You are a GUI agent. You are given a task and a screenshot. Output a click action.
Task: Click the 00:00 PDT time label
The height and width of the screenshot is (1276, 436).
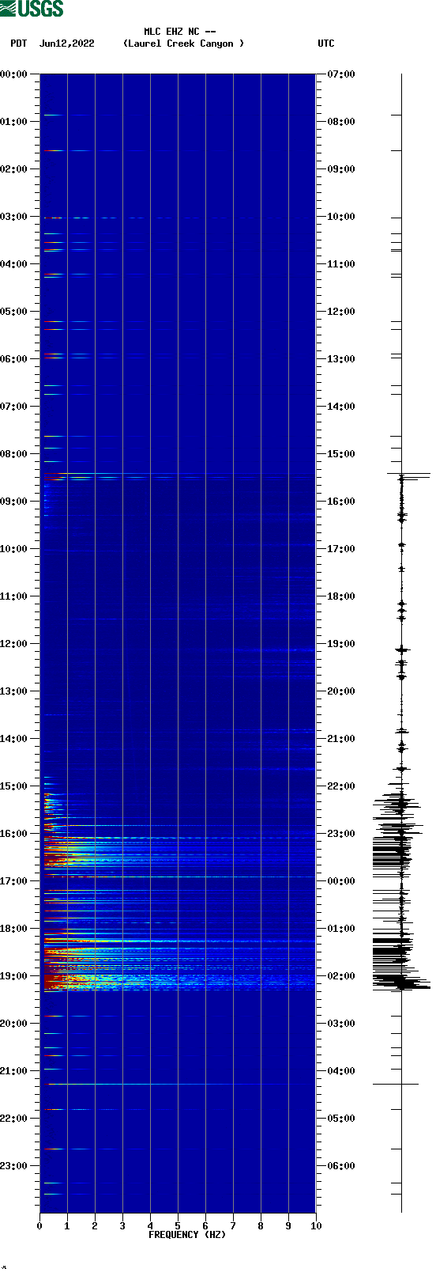coord(14,74)
